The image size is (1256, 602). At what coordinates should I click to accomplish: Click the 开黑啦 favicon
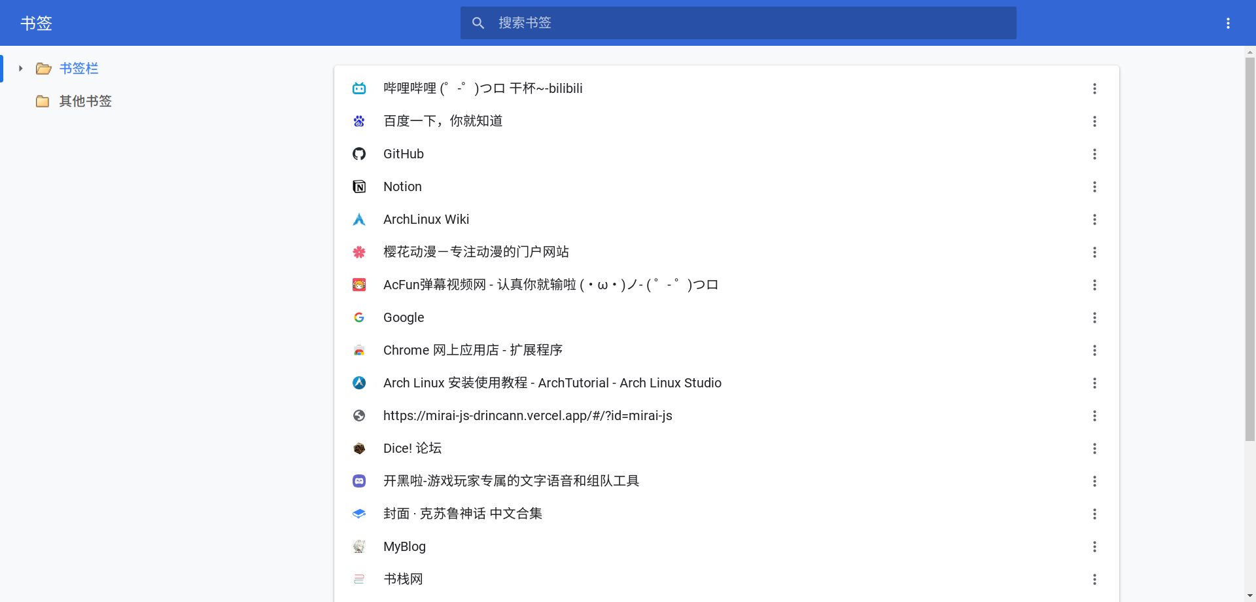tap(359, 481)
